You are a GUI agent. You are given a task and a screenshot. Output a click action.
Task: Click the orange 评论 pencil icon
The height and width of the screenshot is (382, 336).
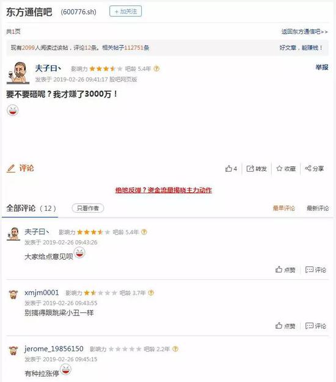[x=20, y=168]
